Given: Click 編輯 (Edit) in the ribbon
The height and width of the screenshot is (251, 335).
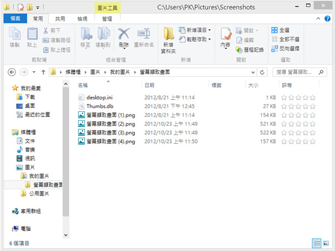Looking at the screenshot, I should click(x=245, y=40).
